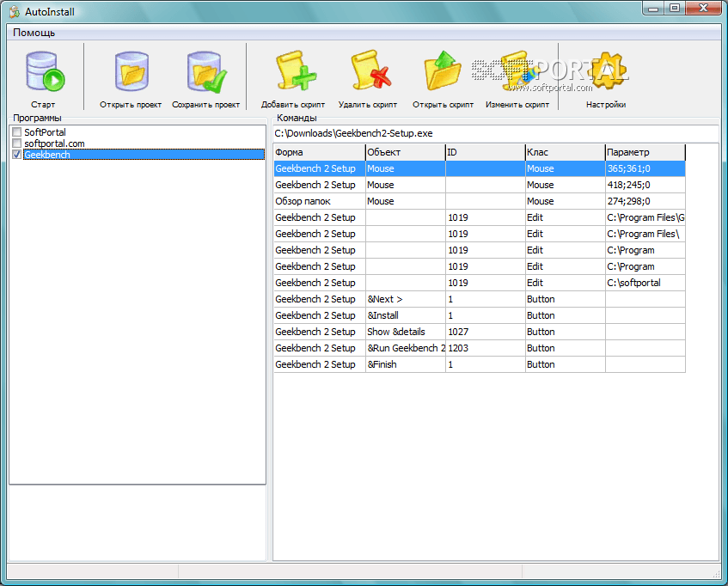Viewport: 728px width, 586px height.
Task: Select the &Next > object cell
Action: (405, 299)
